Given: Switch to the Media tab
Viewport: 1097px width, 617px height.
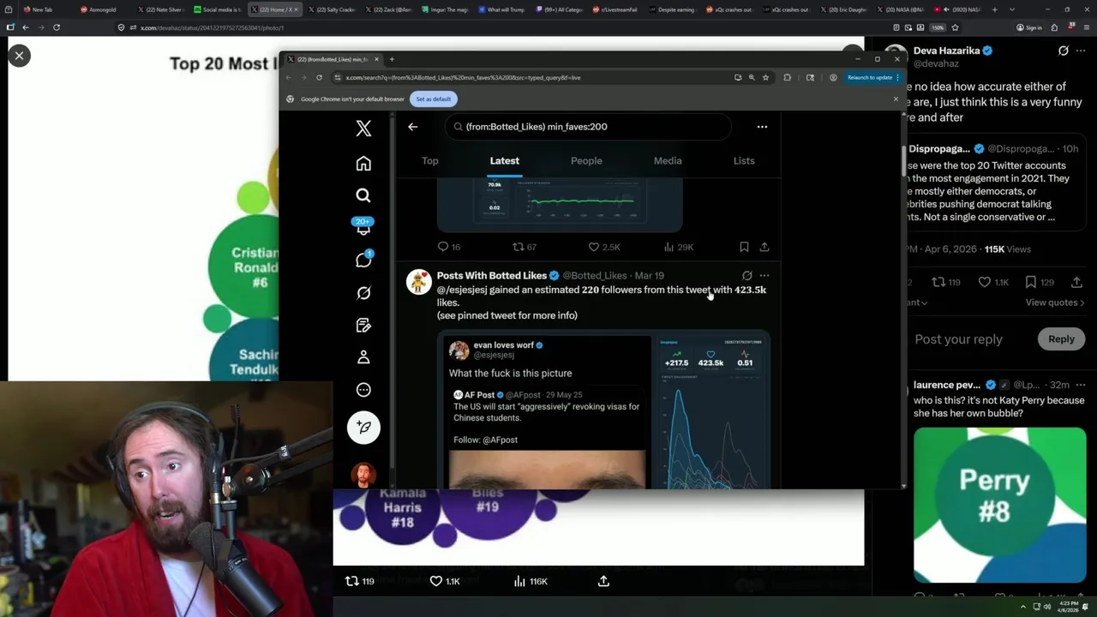Looking at the screenshot, I should coord(668,160).
